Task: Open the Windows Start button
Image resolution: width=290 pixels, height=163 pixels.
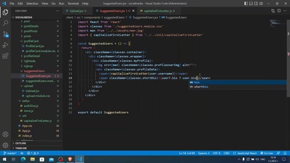Action: pyautogui.click(x=5, y=159)
